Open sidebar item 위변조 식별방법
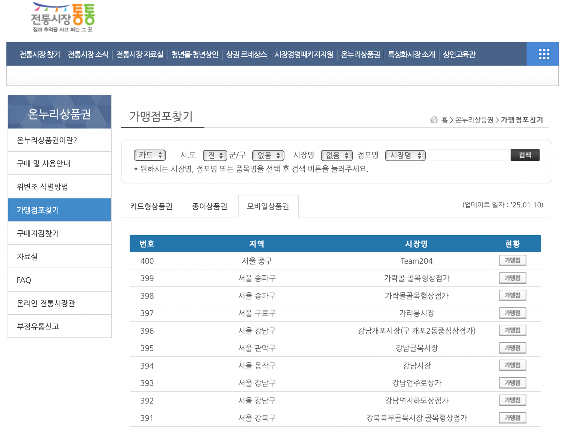 [x=60, y=187]
